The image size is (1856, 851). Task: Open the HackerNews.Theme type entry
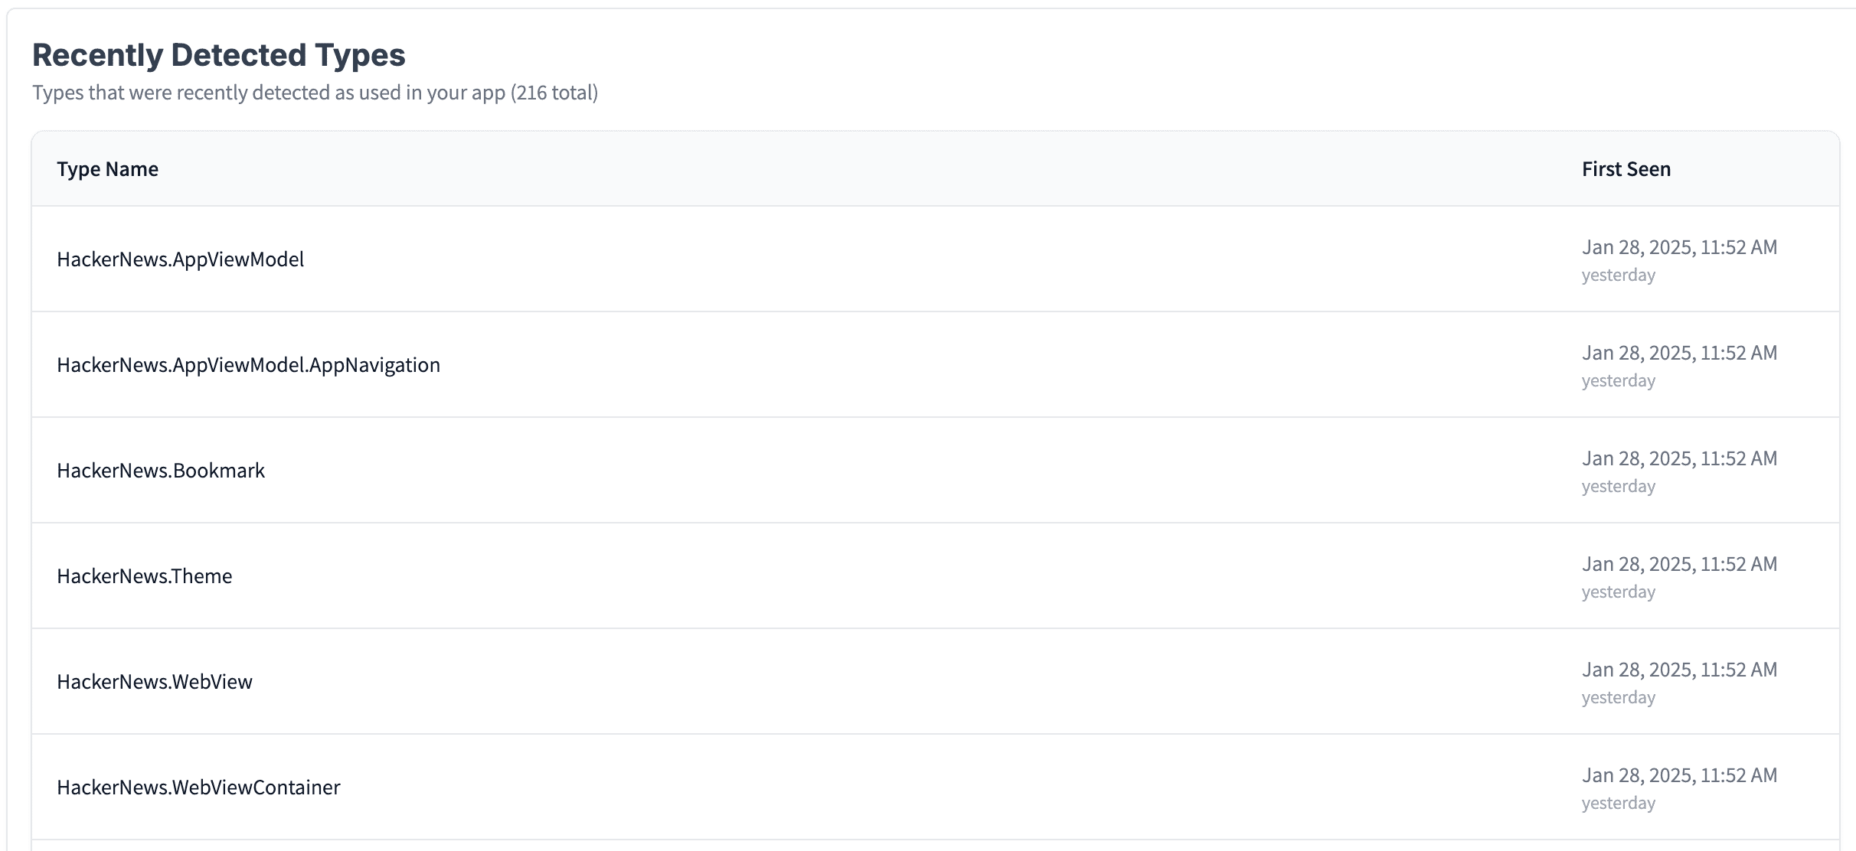coord(144,576)
